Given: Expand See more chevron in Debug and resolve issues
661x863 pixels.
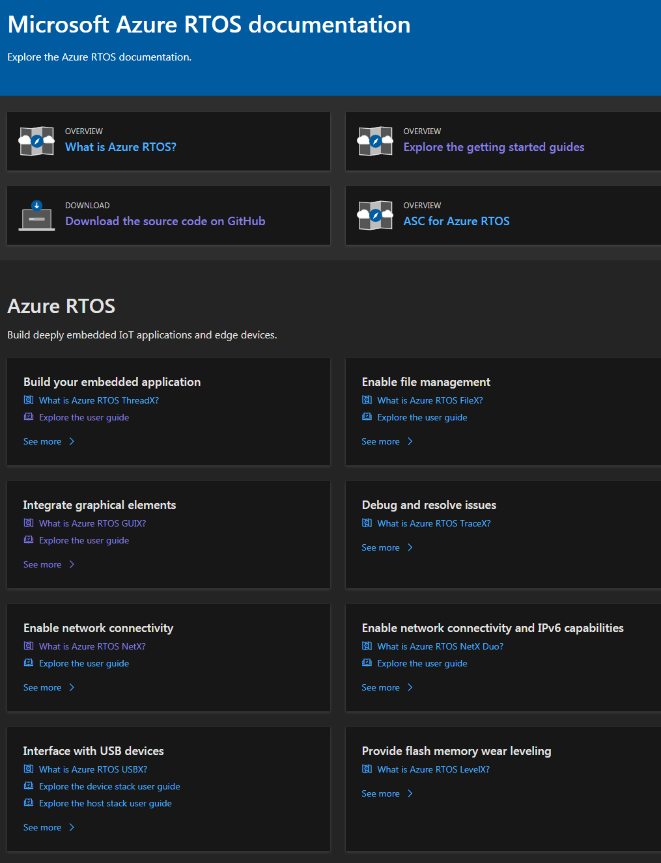Looking at the screenshot, I should tap(410, 547).
